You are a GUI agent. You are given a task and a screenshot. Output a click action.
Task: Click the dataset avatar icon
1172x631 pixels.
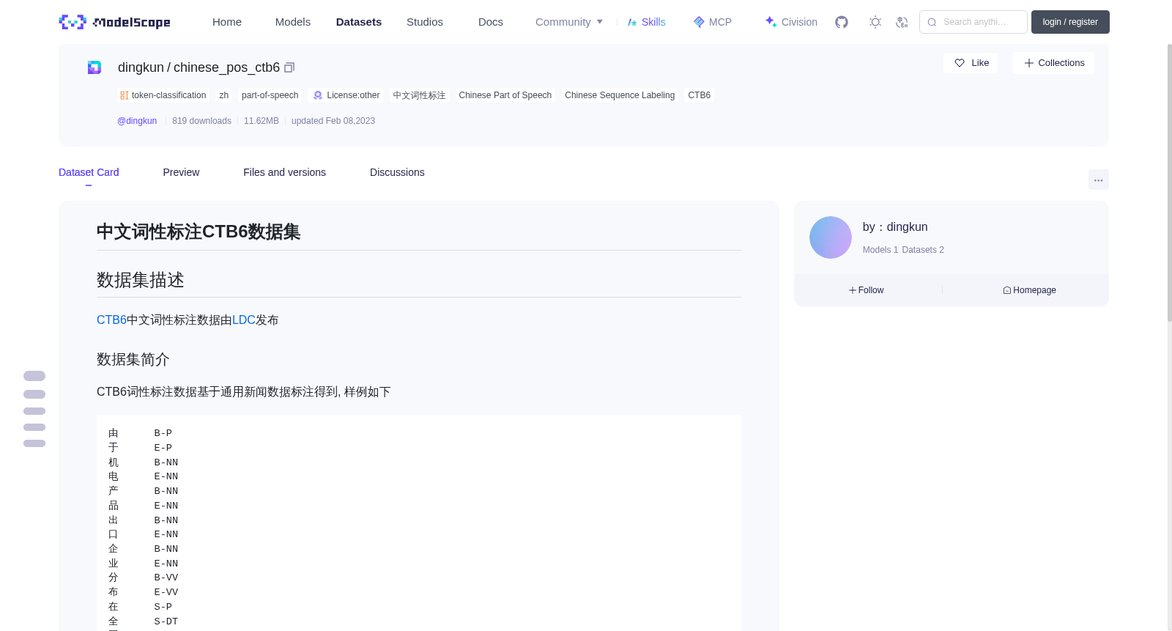94,67
